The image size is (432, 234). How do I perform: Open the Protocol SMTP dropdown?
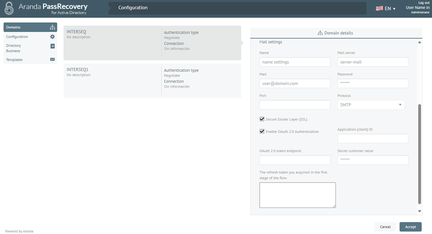tap(371, 105)
